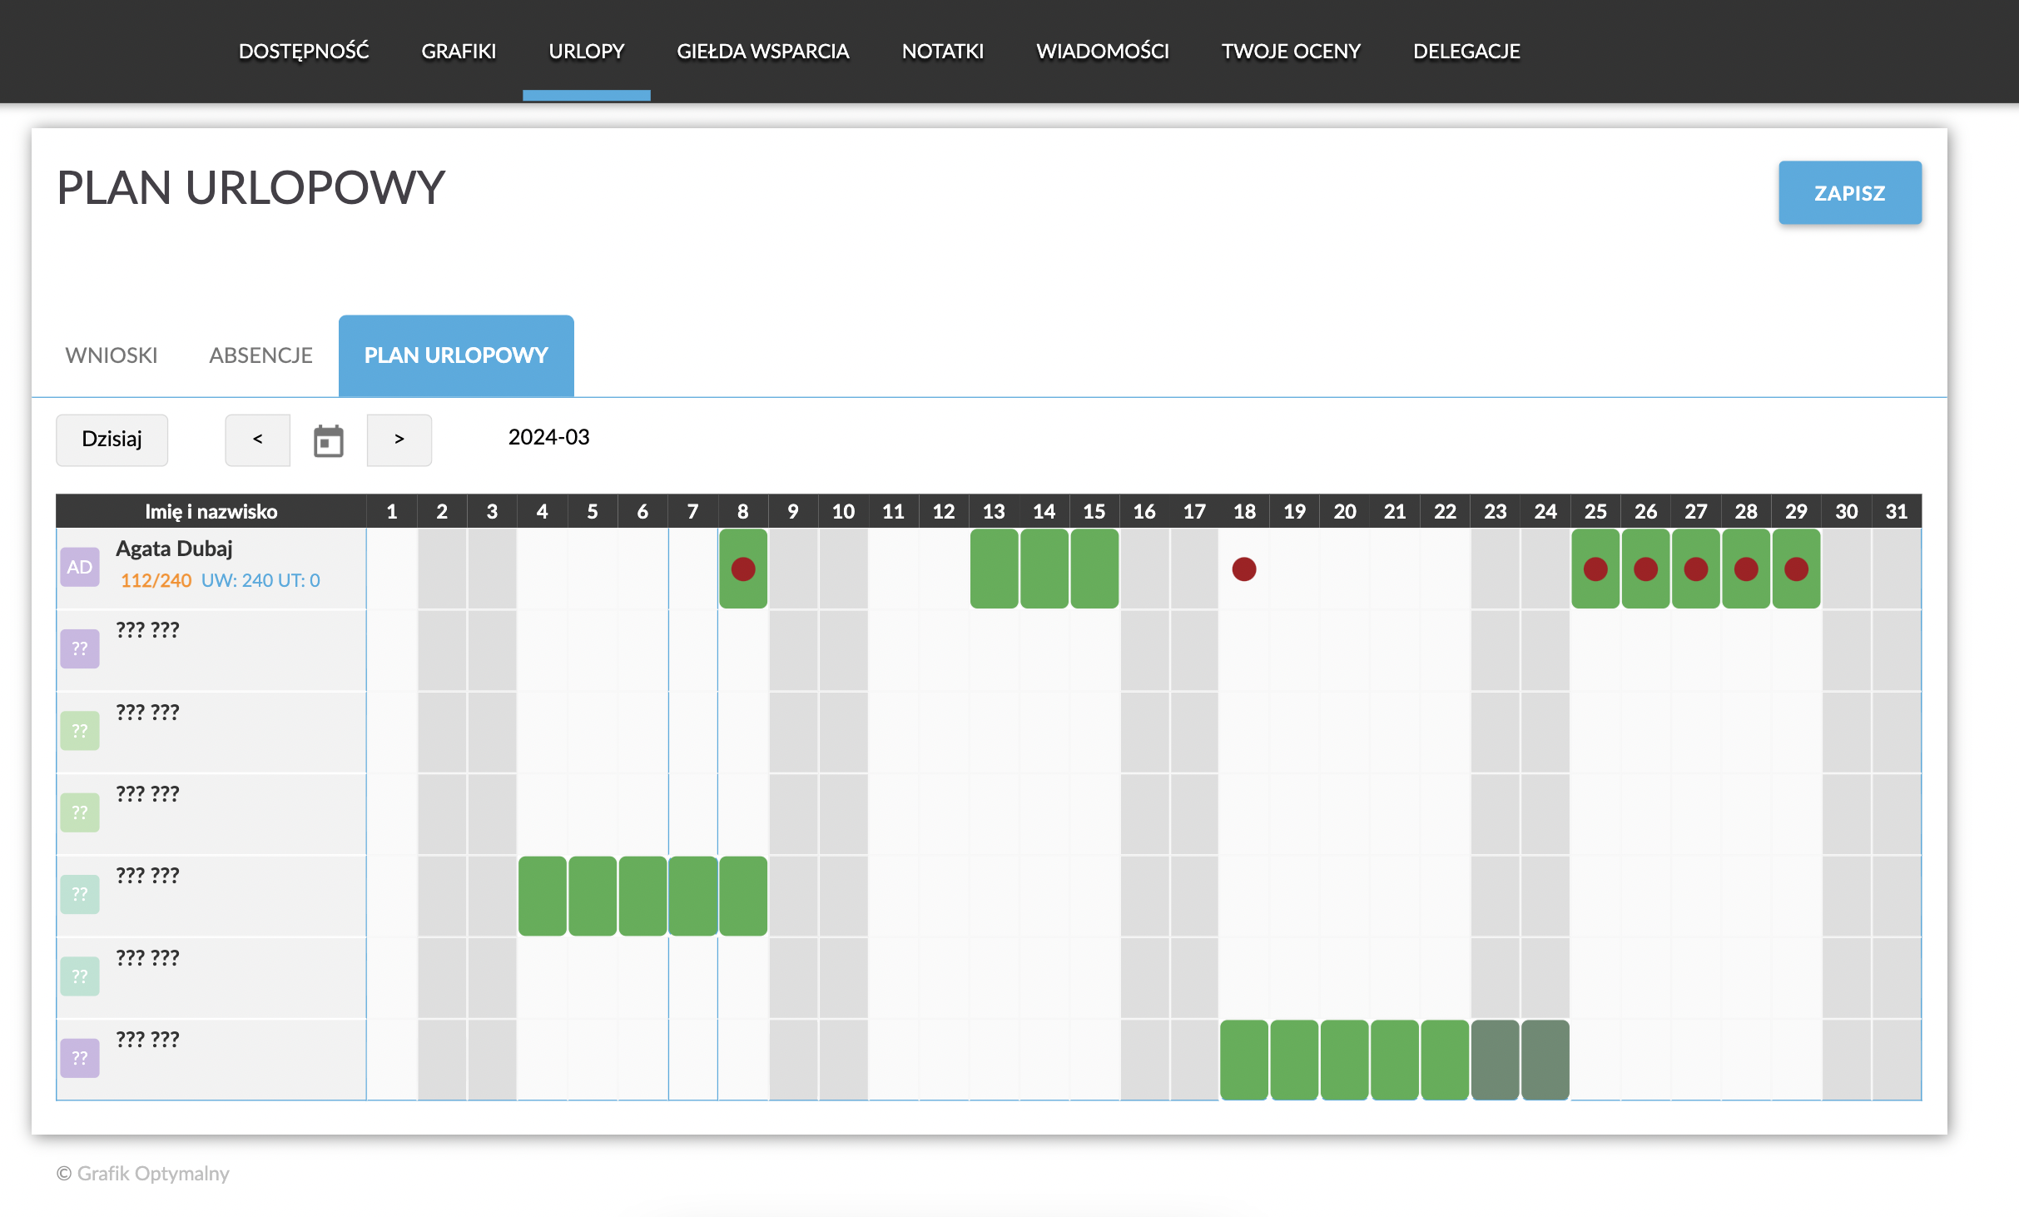Click the red-dotted green cell on day 8
2019x1217 pixels.
click(x=742, y=569)
